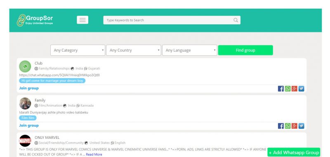Open the MARVEL group thumbnail
Screen dimensions: 330x157
25,141
